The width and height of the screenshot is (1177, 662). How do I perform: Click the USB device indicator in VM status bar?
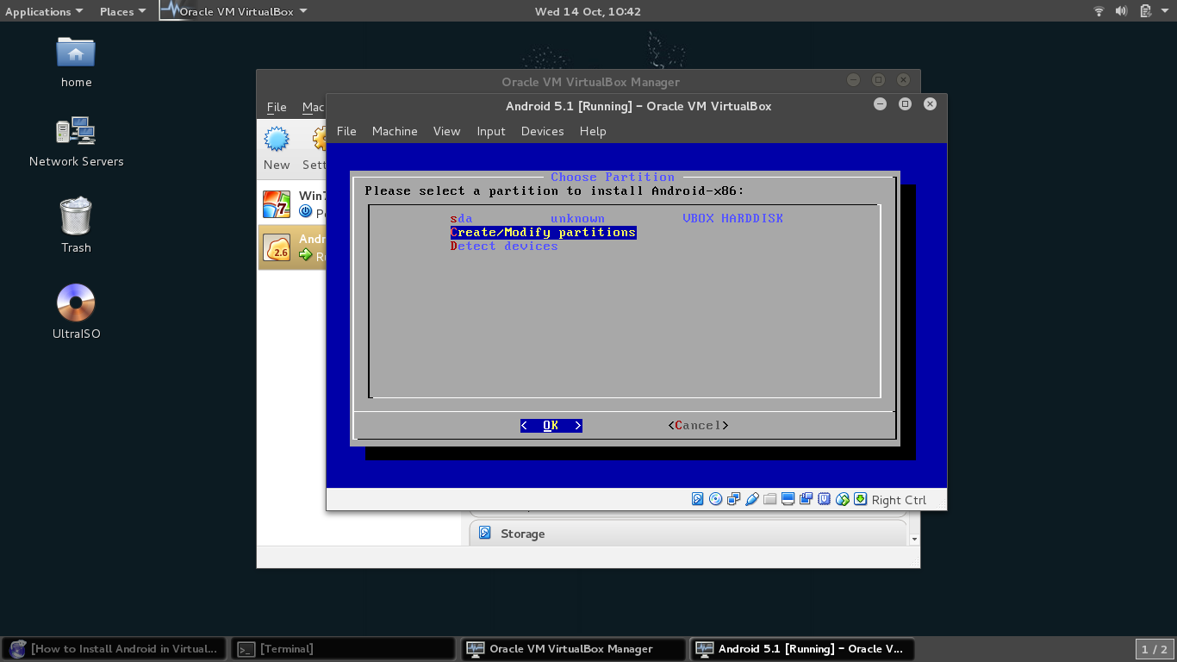click(x=752, y=499)
